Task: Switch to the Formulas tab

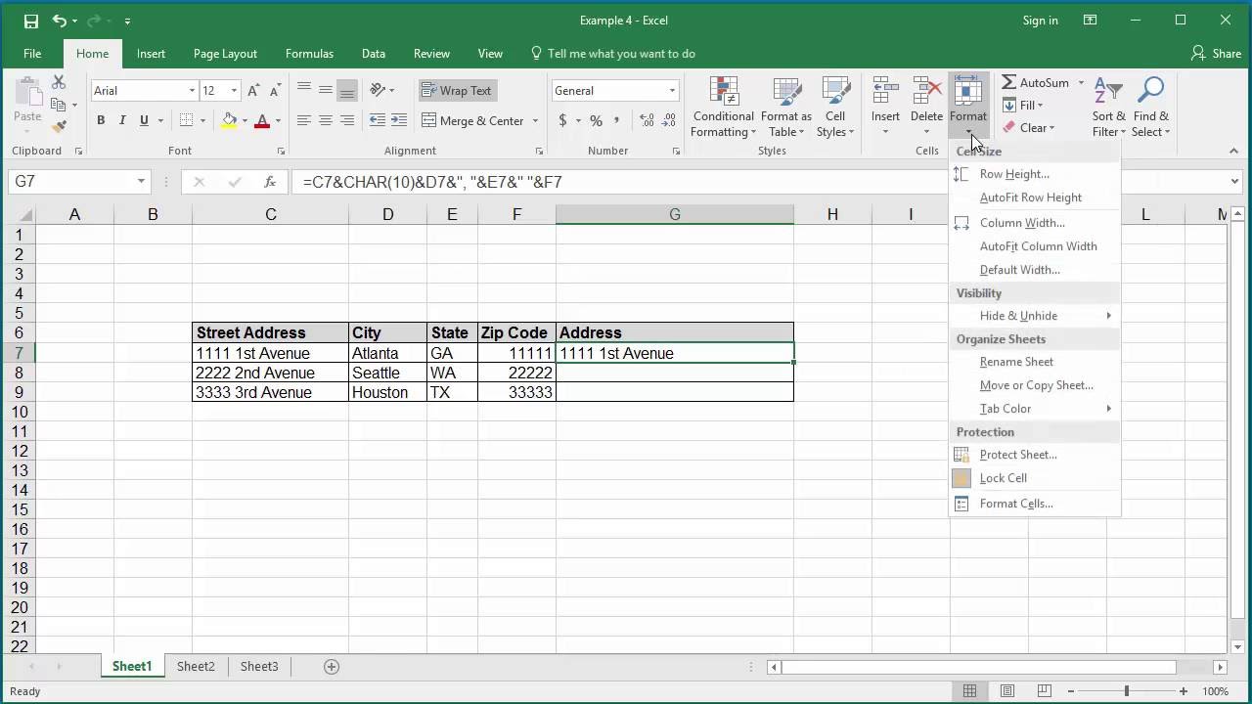Action: pos(309,54)
